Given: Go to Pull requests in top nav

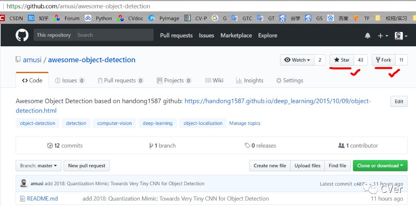Looking at the screenshot, I should click(x=176, y=36).
